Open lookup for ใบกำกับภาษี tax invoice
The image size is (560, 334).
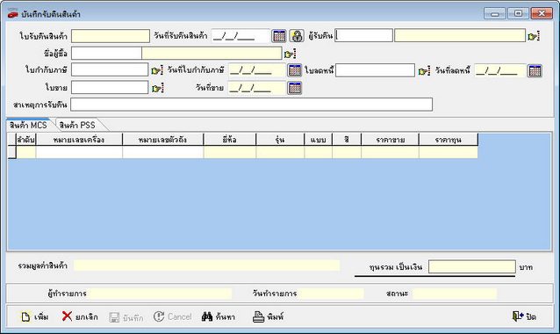click(x=157, y=70)
